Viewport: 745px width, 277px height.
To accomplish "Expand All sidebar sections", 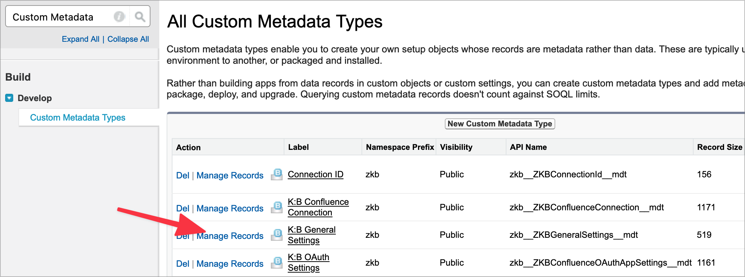I will (80, 39).
